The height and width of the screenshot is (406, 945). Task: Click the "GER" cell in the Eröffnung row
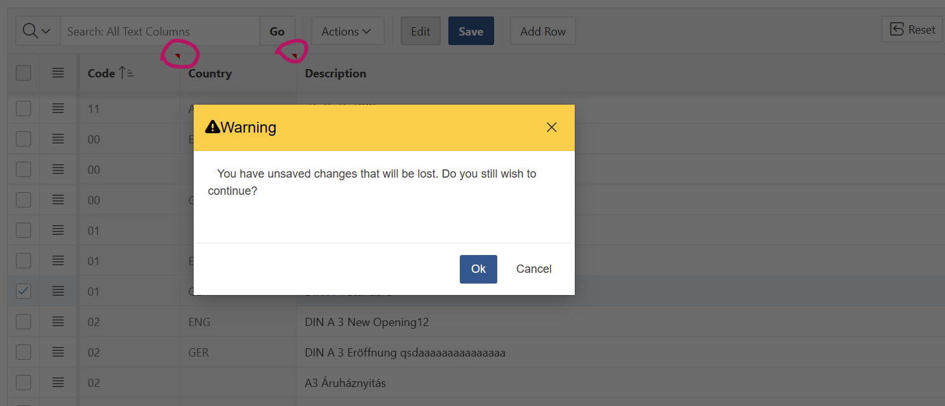tap(199, 353)
